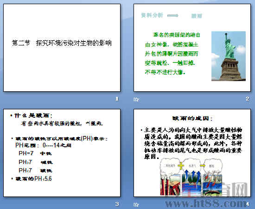Click the Statue of Liberty photo

(x=229, y=56)
